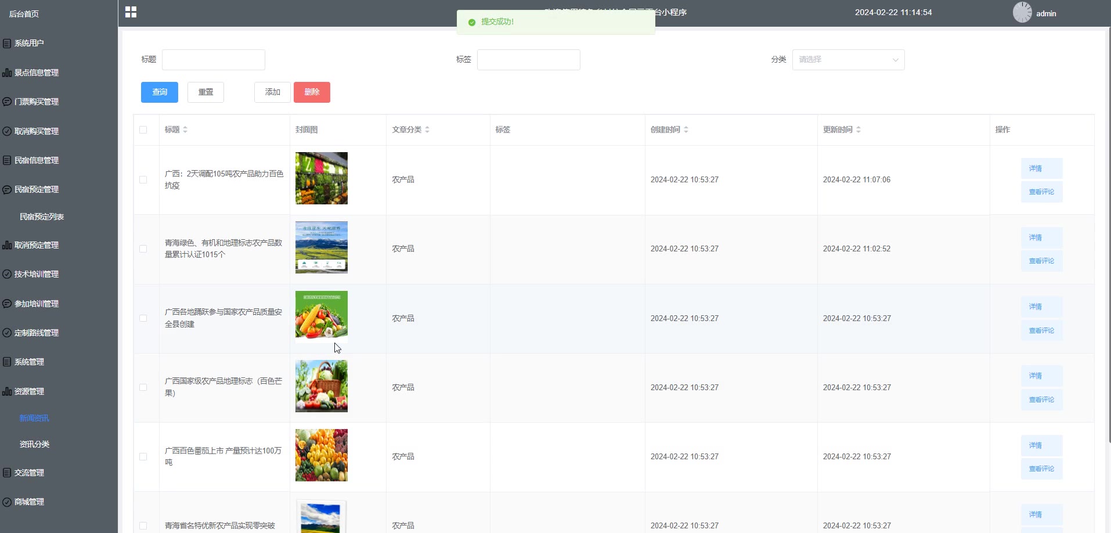Open 详情 for 广西：2天调配105吨农产品 row
This screenshot has width=1111, height=533.
pyautogui.click(x=1041, y=168)
